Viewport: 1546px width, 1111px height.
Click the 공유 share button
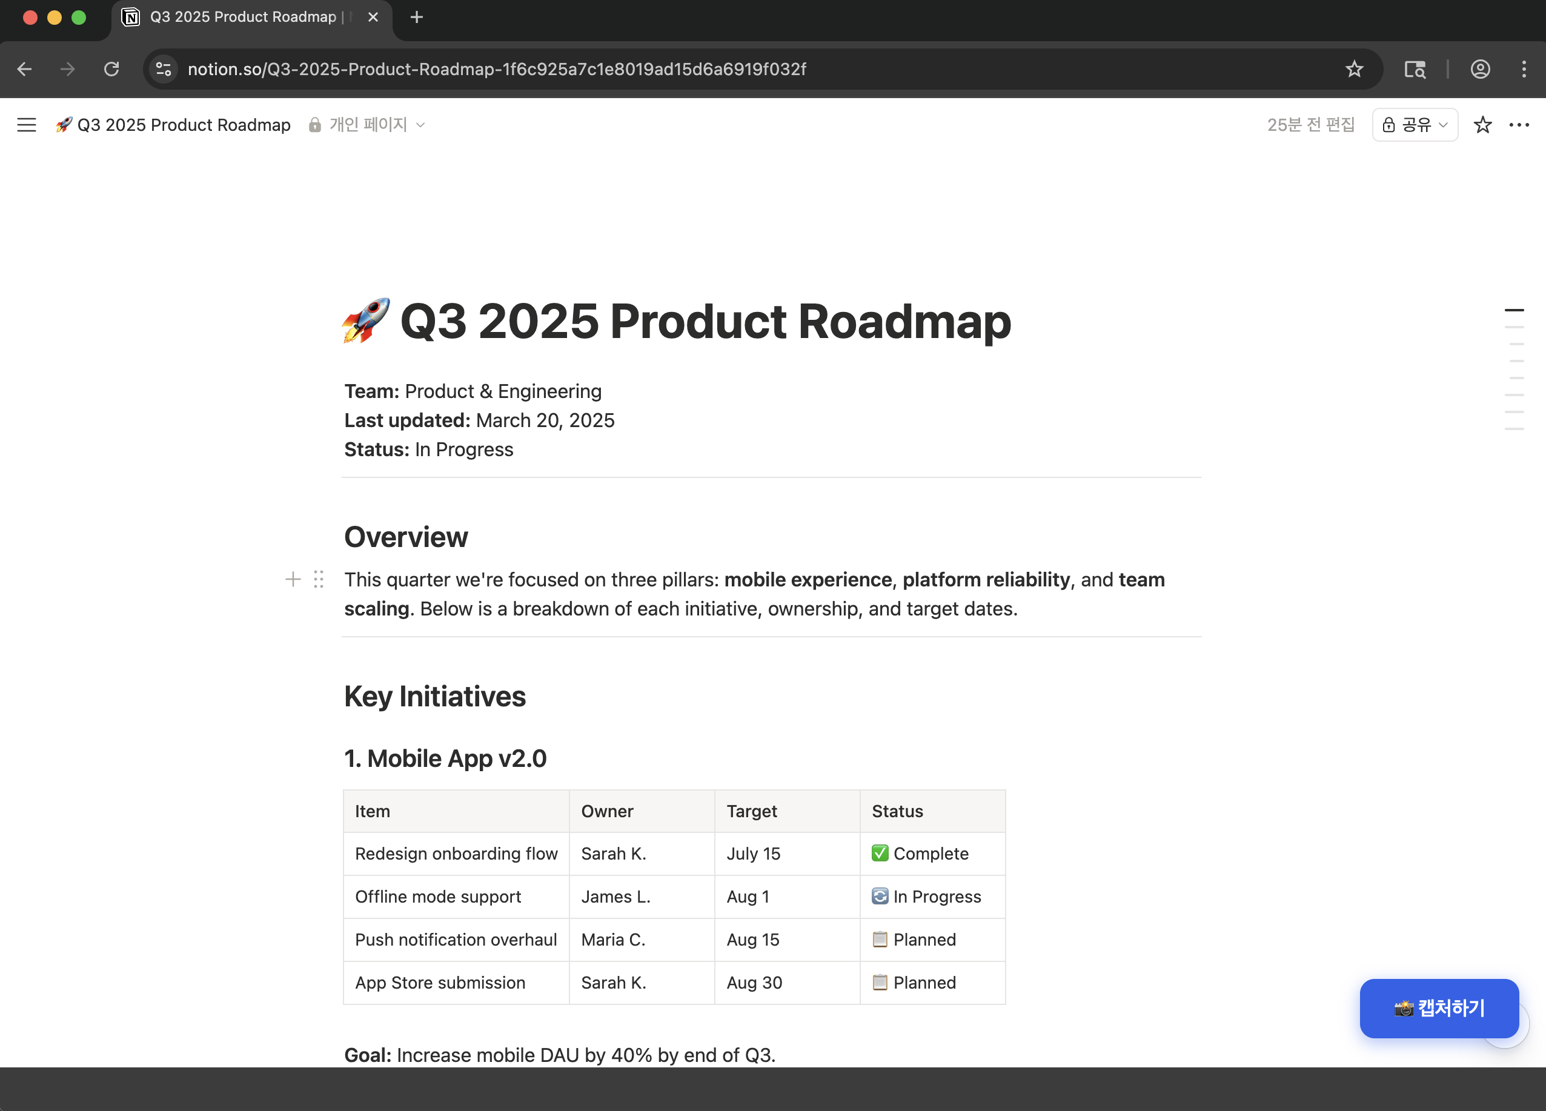1415,125
